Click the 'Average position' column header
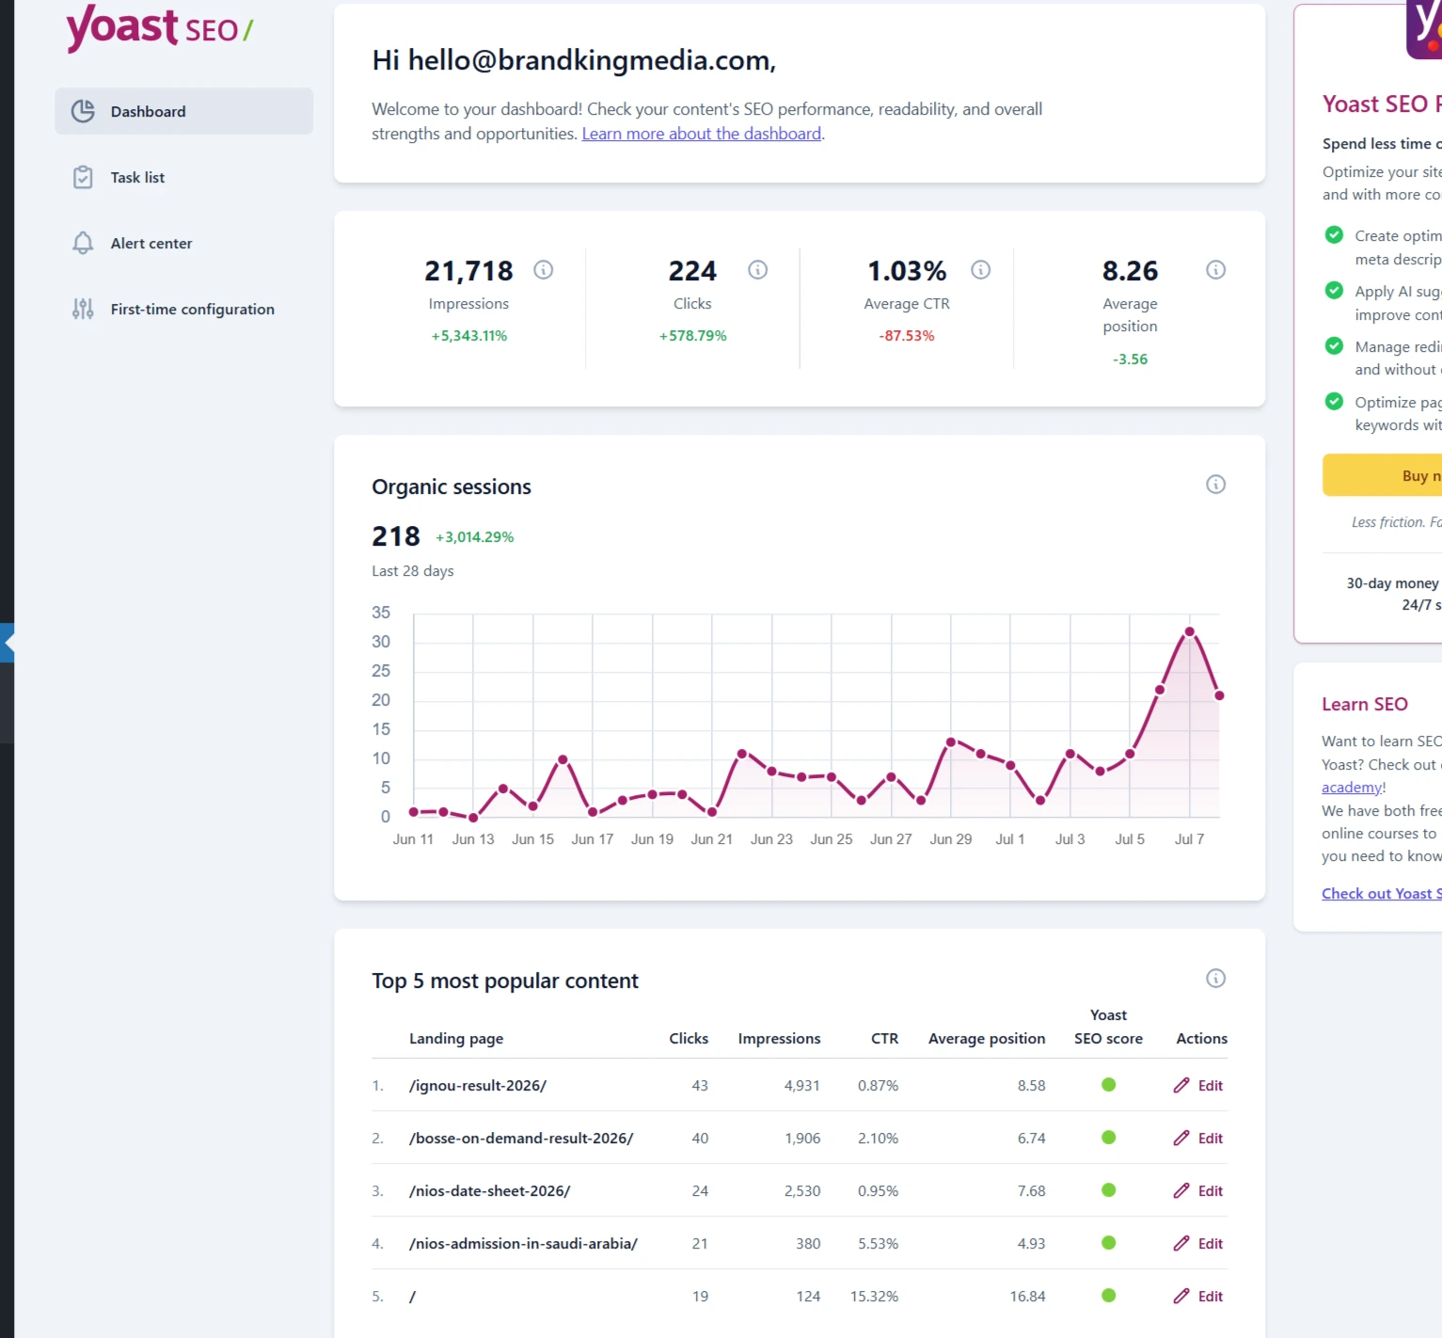 (987, 1039)
